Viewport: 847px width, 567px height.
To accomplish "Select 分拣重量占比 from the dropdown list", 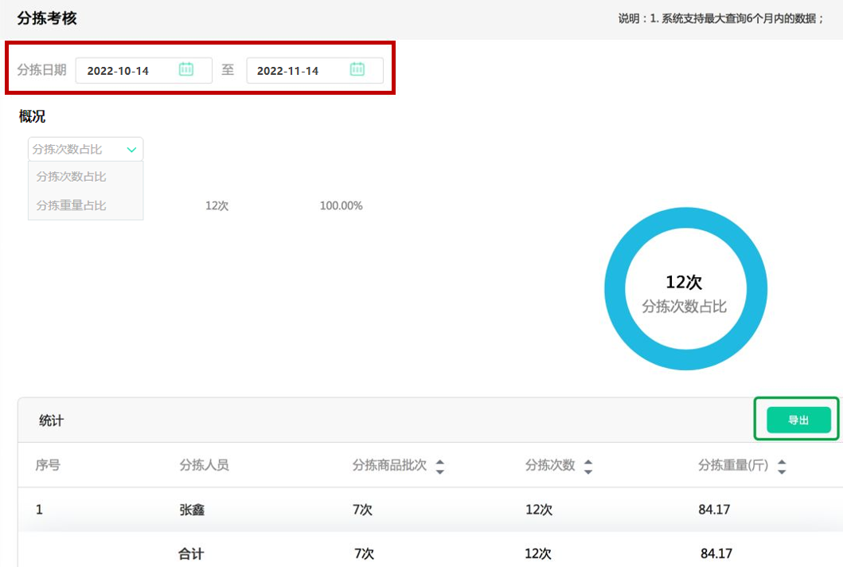I will [x=72, y=205].
